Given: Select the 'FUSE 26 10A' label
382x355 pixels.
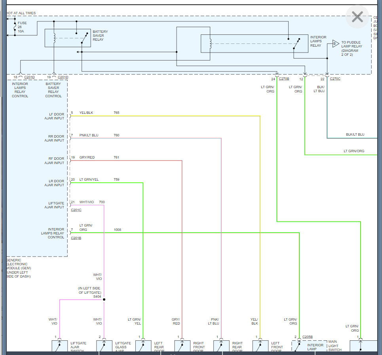Looking at the screenshot, I should click(22, 27).
